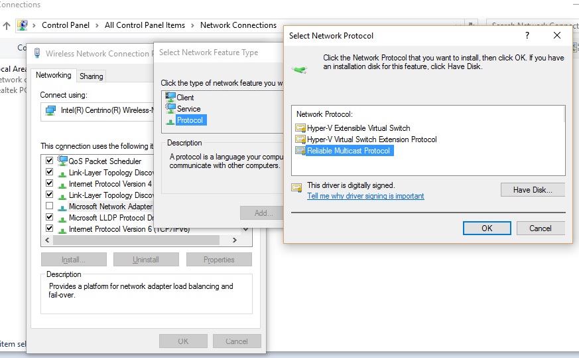Uncheck QoS Packet Scheduler checkbox
The width and height of the screenshot is (579, 358).
50,161
